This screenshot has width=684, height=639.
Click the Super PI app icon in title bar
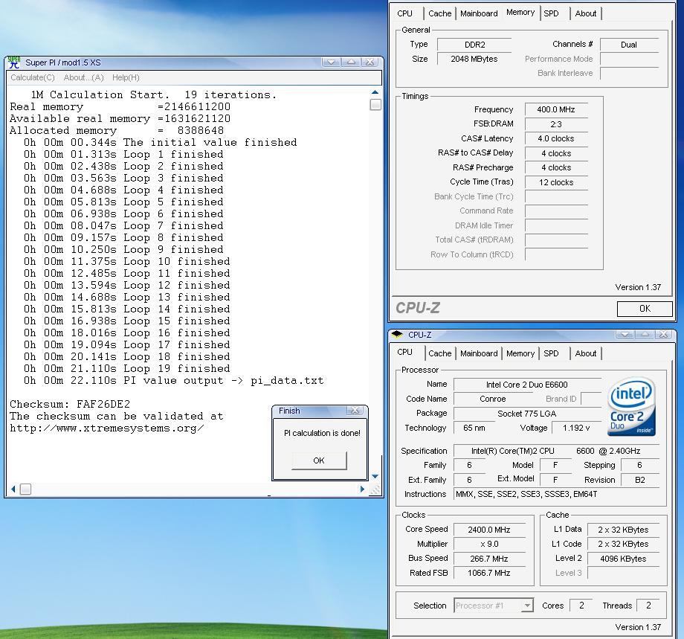point(14,62)
